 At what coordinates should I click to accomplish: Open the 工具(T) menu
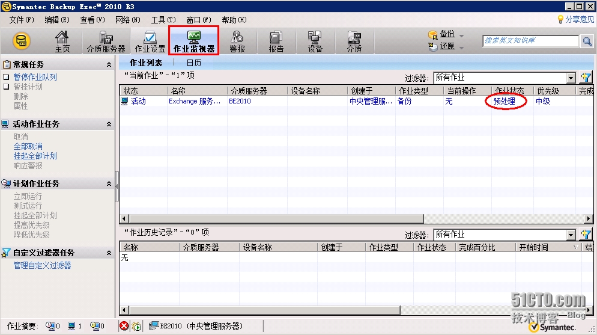point(163,20)
